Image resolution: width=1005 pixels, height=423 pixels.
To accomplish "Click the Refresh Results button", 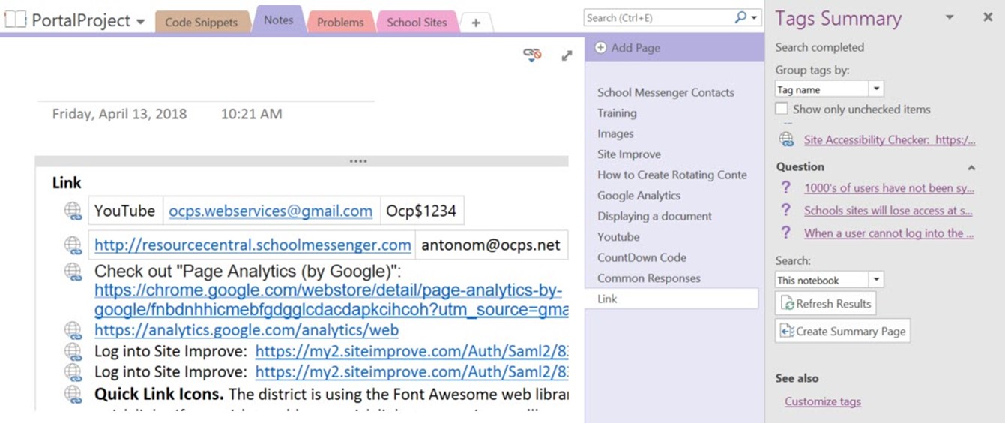I will pos(825,304).
